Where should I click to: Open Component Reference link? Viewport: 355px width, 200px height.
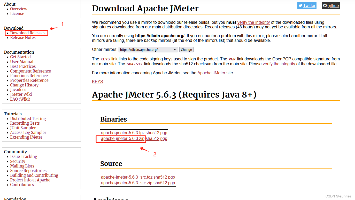click(x=30, y=71)
